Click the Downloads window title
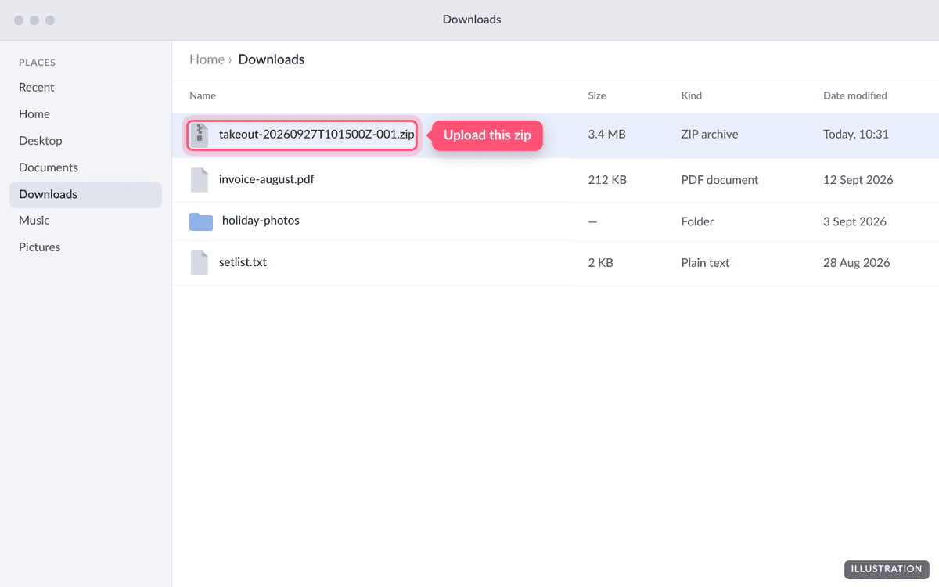The height and width of the screenshot is (587, 939). coord(472,20)
